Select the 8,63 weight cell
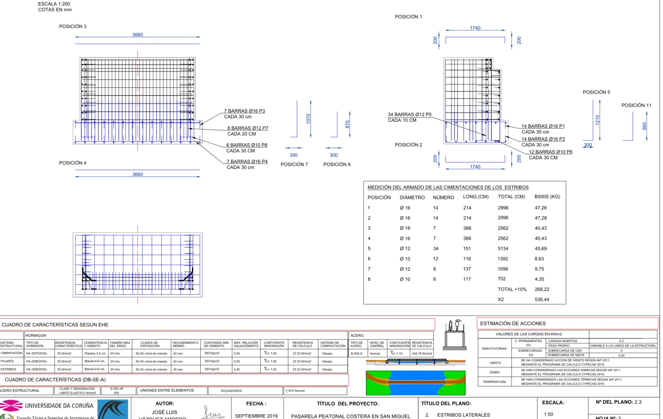This screenshot has height=419, width=663. [x=539, y=259]
